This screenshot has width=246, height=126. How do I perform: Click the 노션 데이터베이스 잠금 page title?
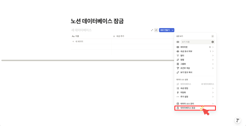(97, 21)
